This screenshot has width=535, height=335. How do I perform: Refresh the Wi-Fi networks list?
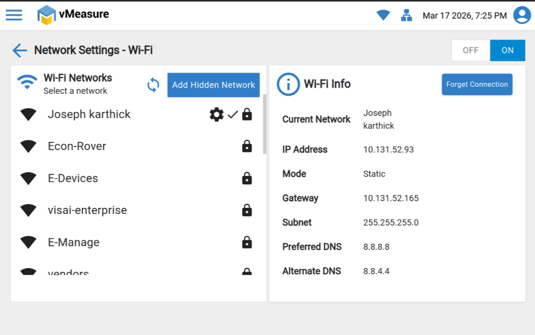click(153, 85)
